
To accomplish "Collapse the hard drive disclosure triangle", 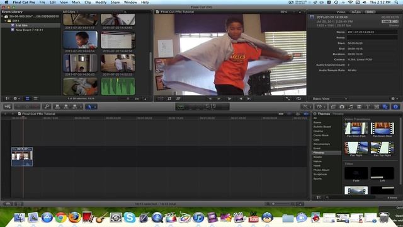I will (x=3, y=16).
